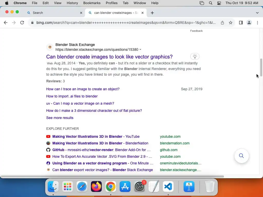Click the forward navigation arrow
Image resolution: width=263 pixels, height=197 pixels.
pyautogui.click(x=14, y=23)
